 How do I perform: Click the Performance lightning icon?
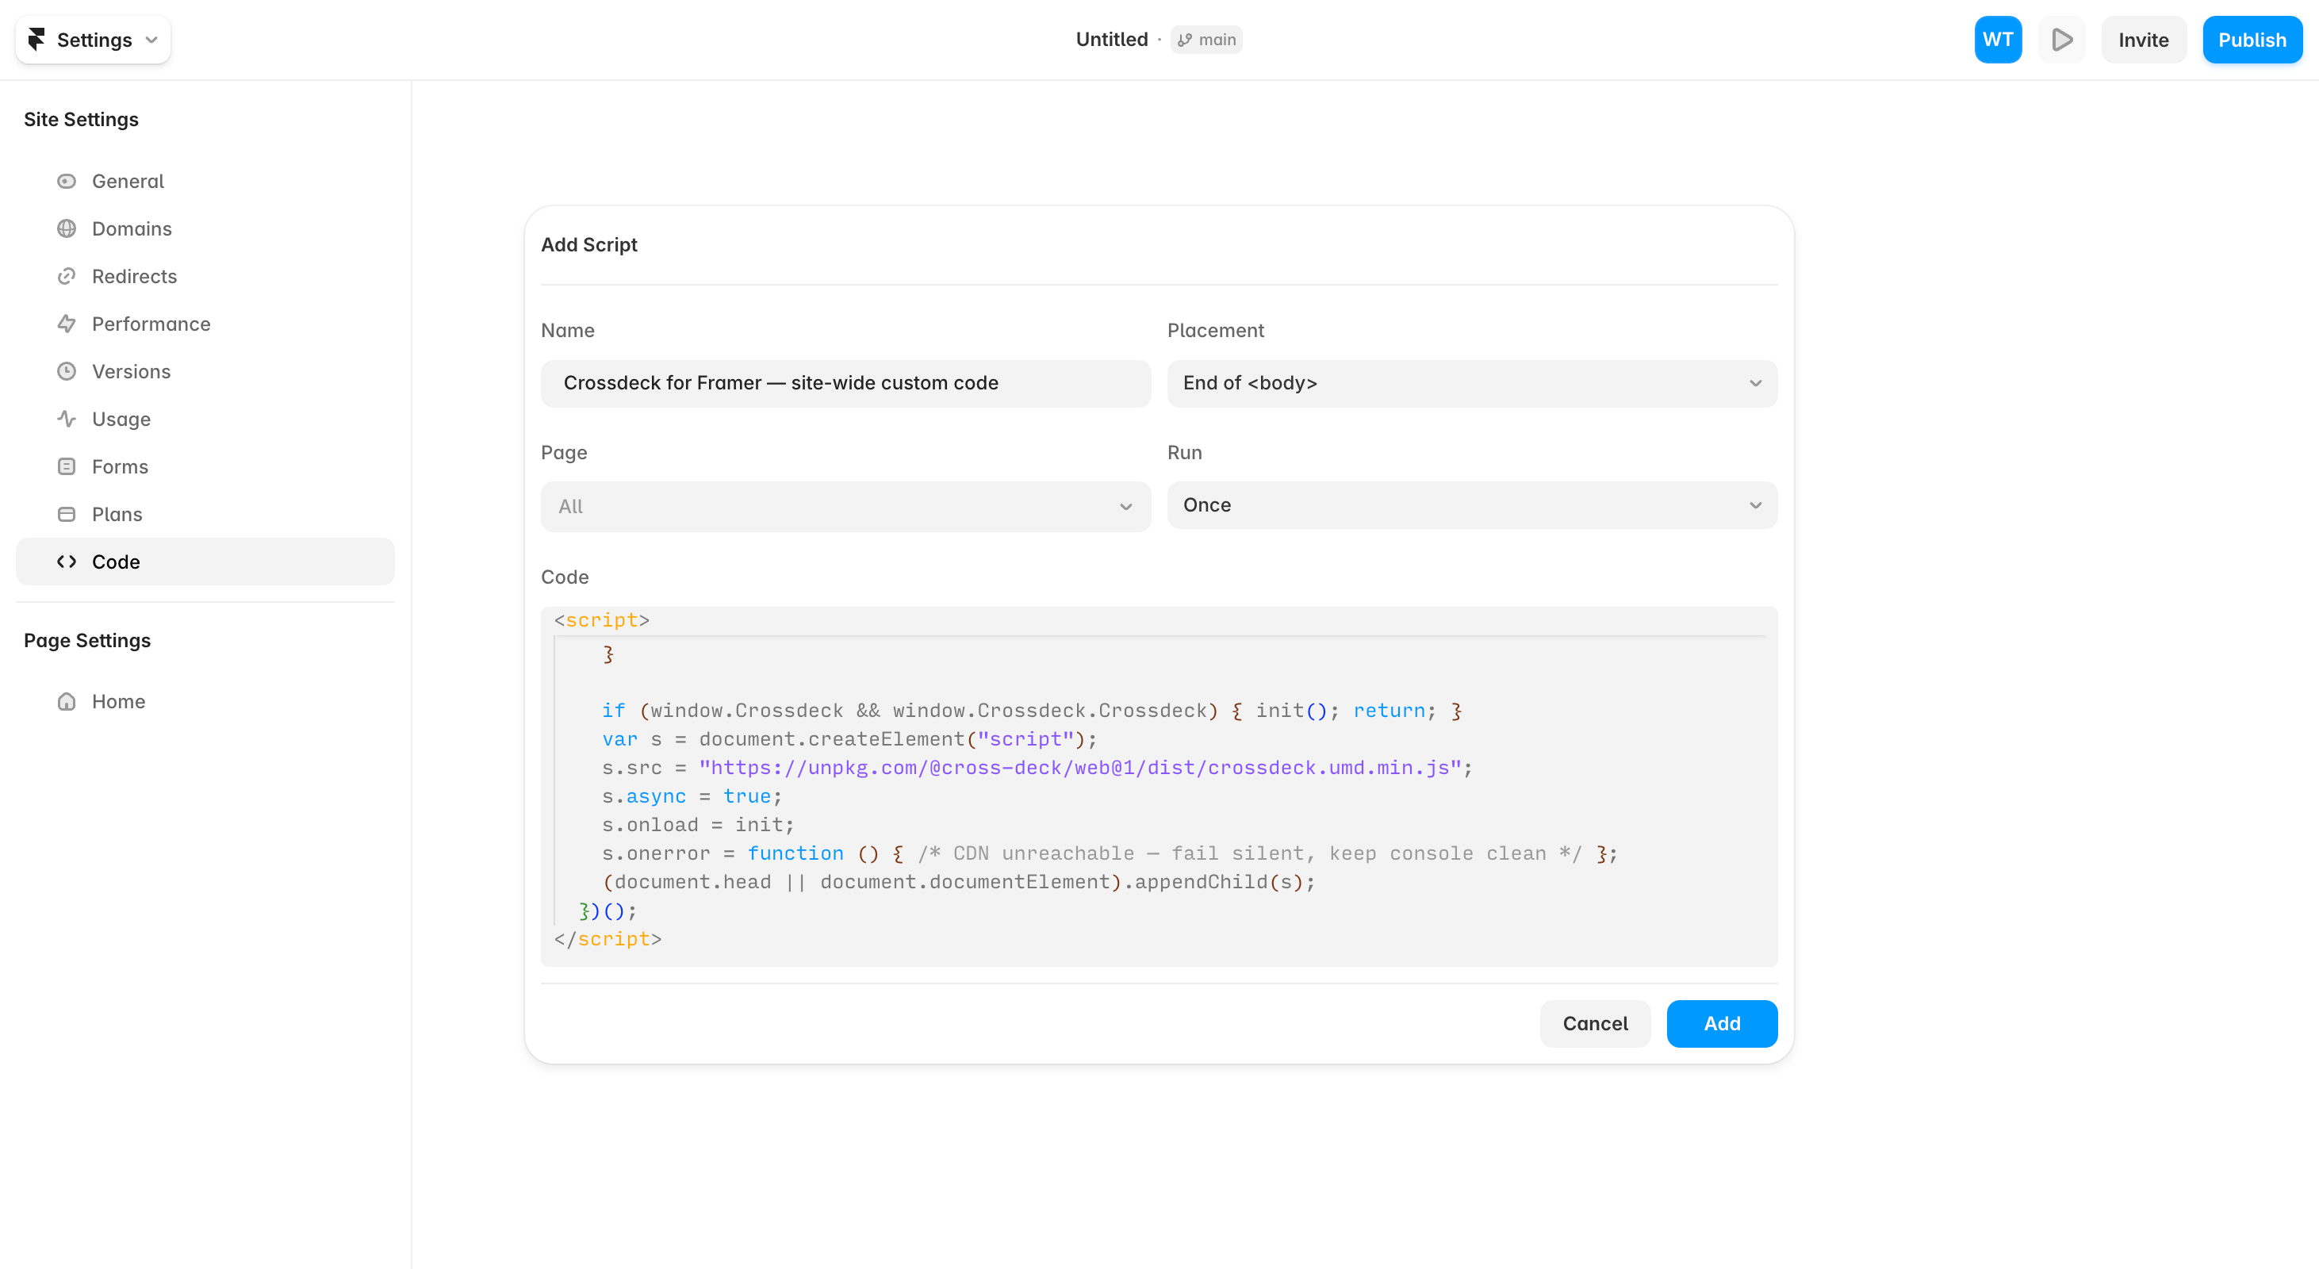pyautogui.click(x=67, y=324)
